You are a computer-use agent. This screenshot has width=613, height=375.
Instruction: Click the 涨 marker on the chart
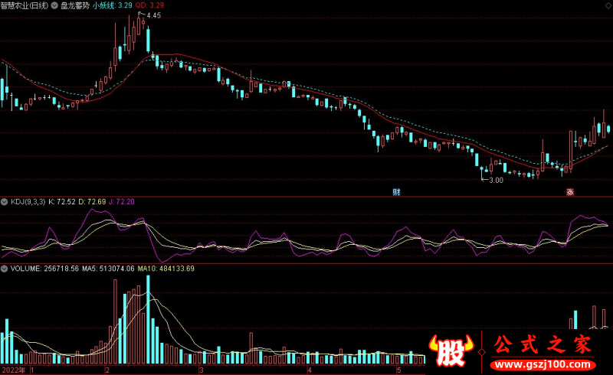click(570, 192)
